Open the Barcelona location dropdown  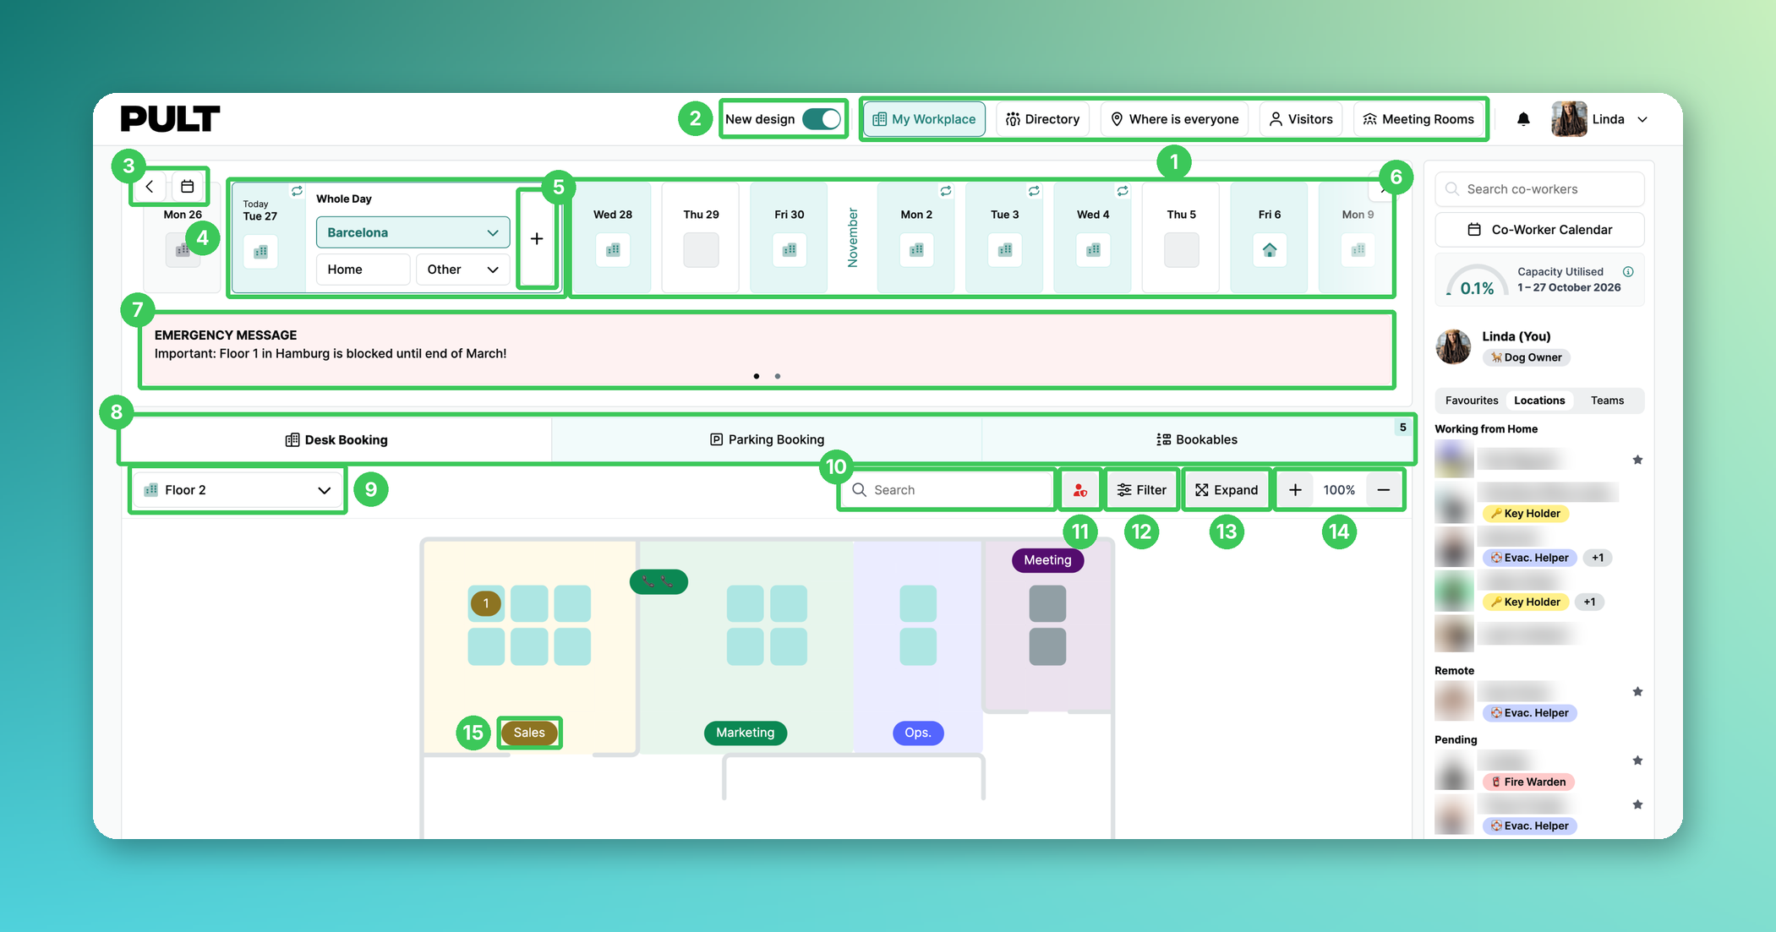click(x=413, y=232)
